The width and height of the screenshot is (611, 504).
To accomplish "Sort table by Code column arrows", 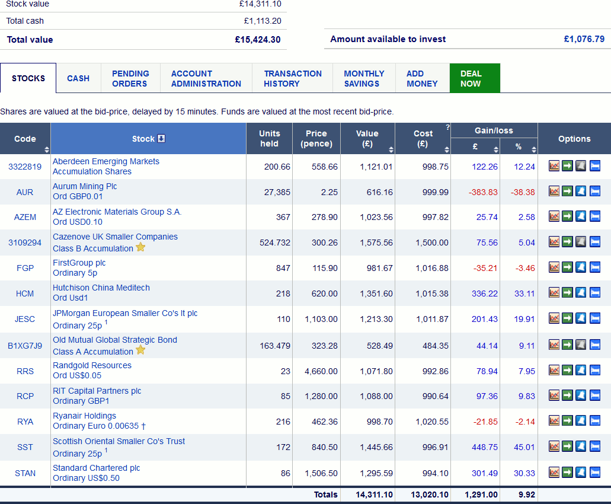I will click(47, 149).
